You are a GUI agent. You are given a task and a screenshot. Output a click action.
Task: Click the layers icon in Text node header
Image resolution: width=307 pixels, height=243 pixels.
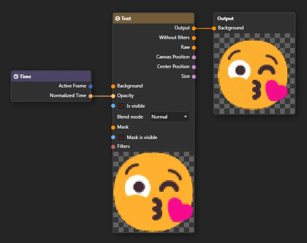[117, 19]
